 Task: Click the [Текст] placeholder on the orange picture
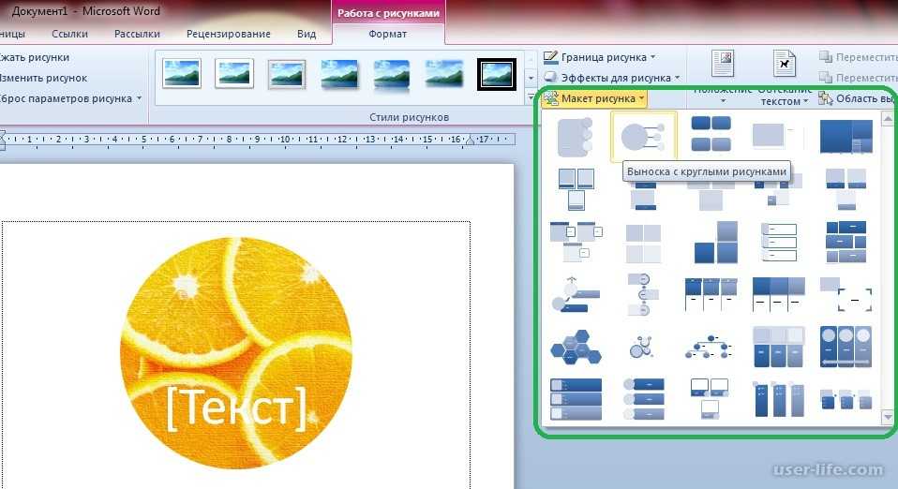coord(236,407)
